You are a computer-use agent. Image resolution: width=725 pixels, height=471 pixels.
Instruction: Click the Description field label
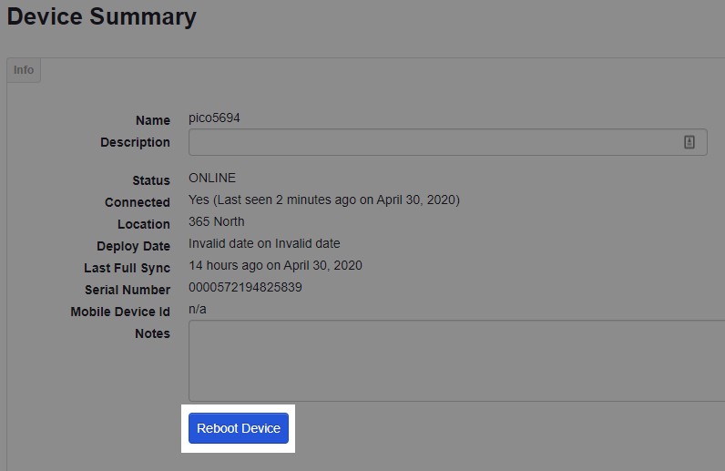coord(135,142)
